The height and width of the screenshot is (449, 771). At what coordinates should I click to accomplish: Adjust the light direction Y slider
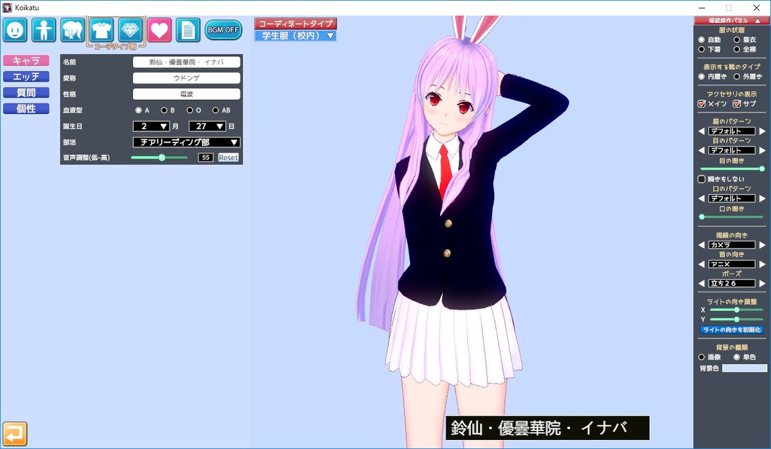pyautogui.click(x=737, y=319)
